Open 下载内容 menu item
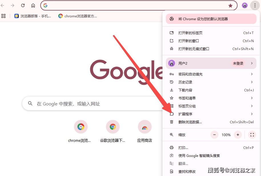Screen dimensions: 261x176 pyautogui.click(x=211, y=90)
